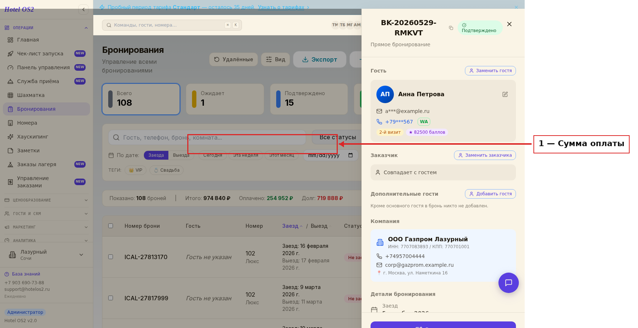Collapse the sidebar with arrow button
The width and height of the screenshot is (638, 328).
click(83, 9)
